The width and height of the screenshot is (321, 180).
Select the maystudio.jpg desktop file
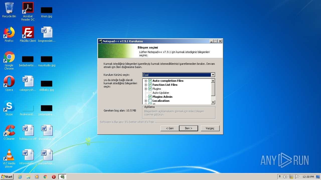pos(47,61)
